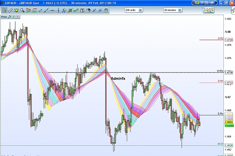
Task: Select the blue crossed lines tool
Action: (100, 11)
